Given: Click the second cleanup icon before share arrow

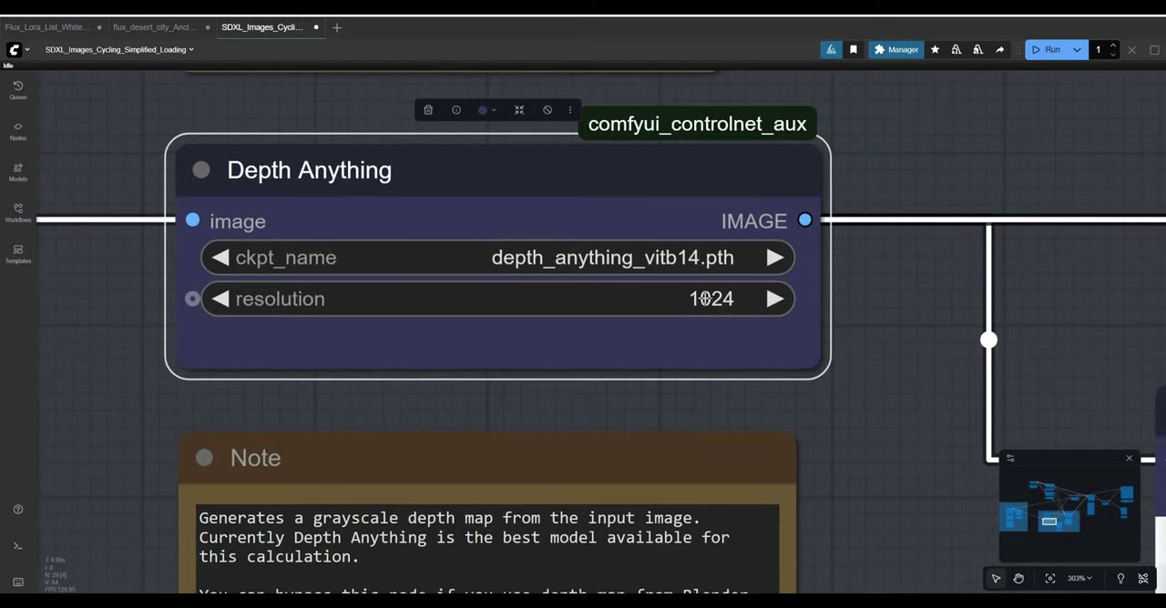Looking at the screenshot, I should 978,50.
